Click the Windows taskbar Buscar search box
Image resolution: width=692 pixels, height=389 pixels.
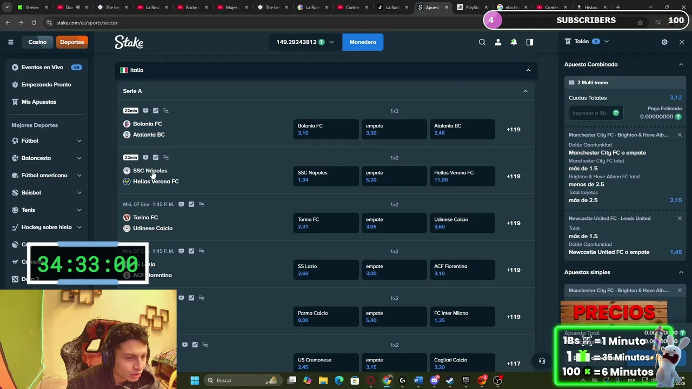[x=242, y=380]
